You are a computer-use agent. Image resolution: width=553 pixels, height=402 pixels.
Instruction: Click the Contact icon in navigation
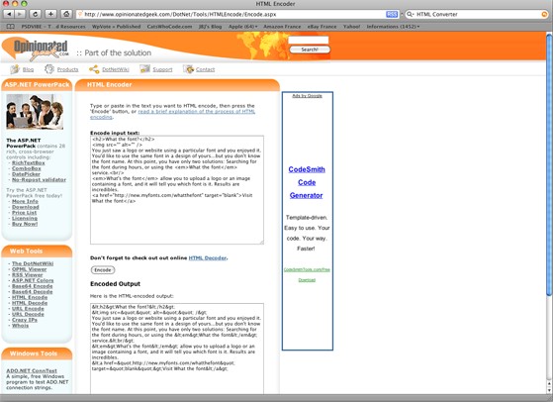(x=188, y=69)
